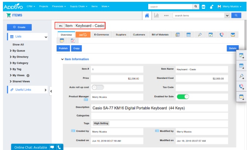Click the Copy button
This screenshot has height=150, width=250.
(76, 48)
